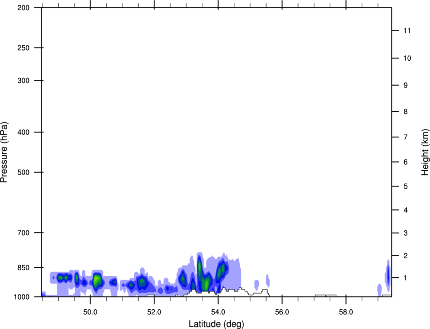Click the 200 pressure tick label
Viewport: 430px width, 329px height.
tap(23, 8)
